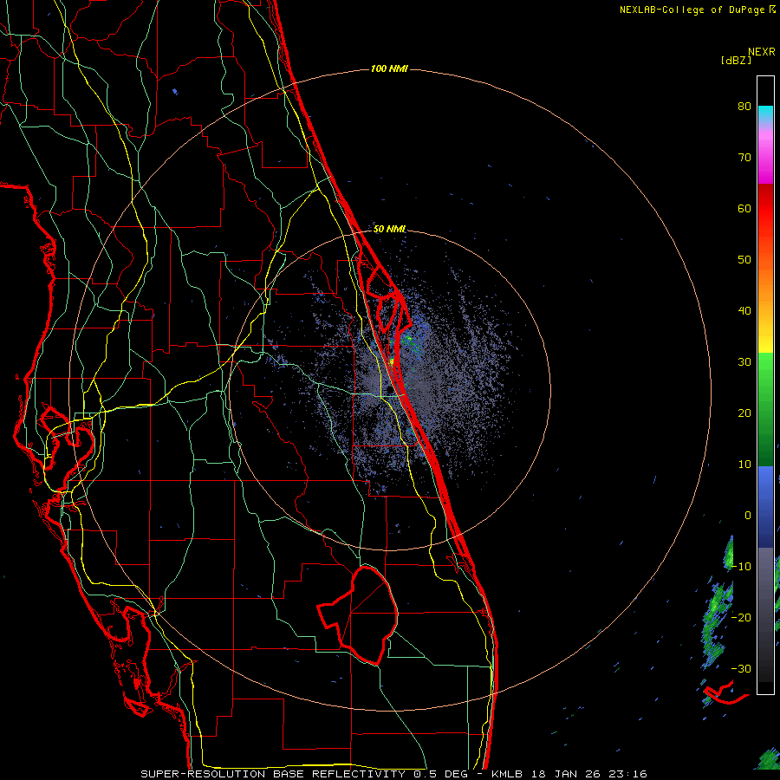The width and height of the screenshot is (780, 780).
Task: Click the 40 value on dBZ scale
Action: pos(744,311)
